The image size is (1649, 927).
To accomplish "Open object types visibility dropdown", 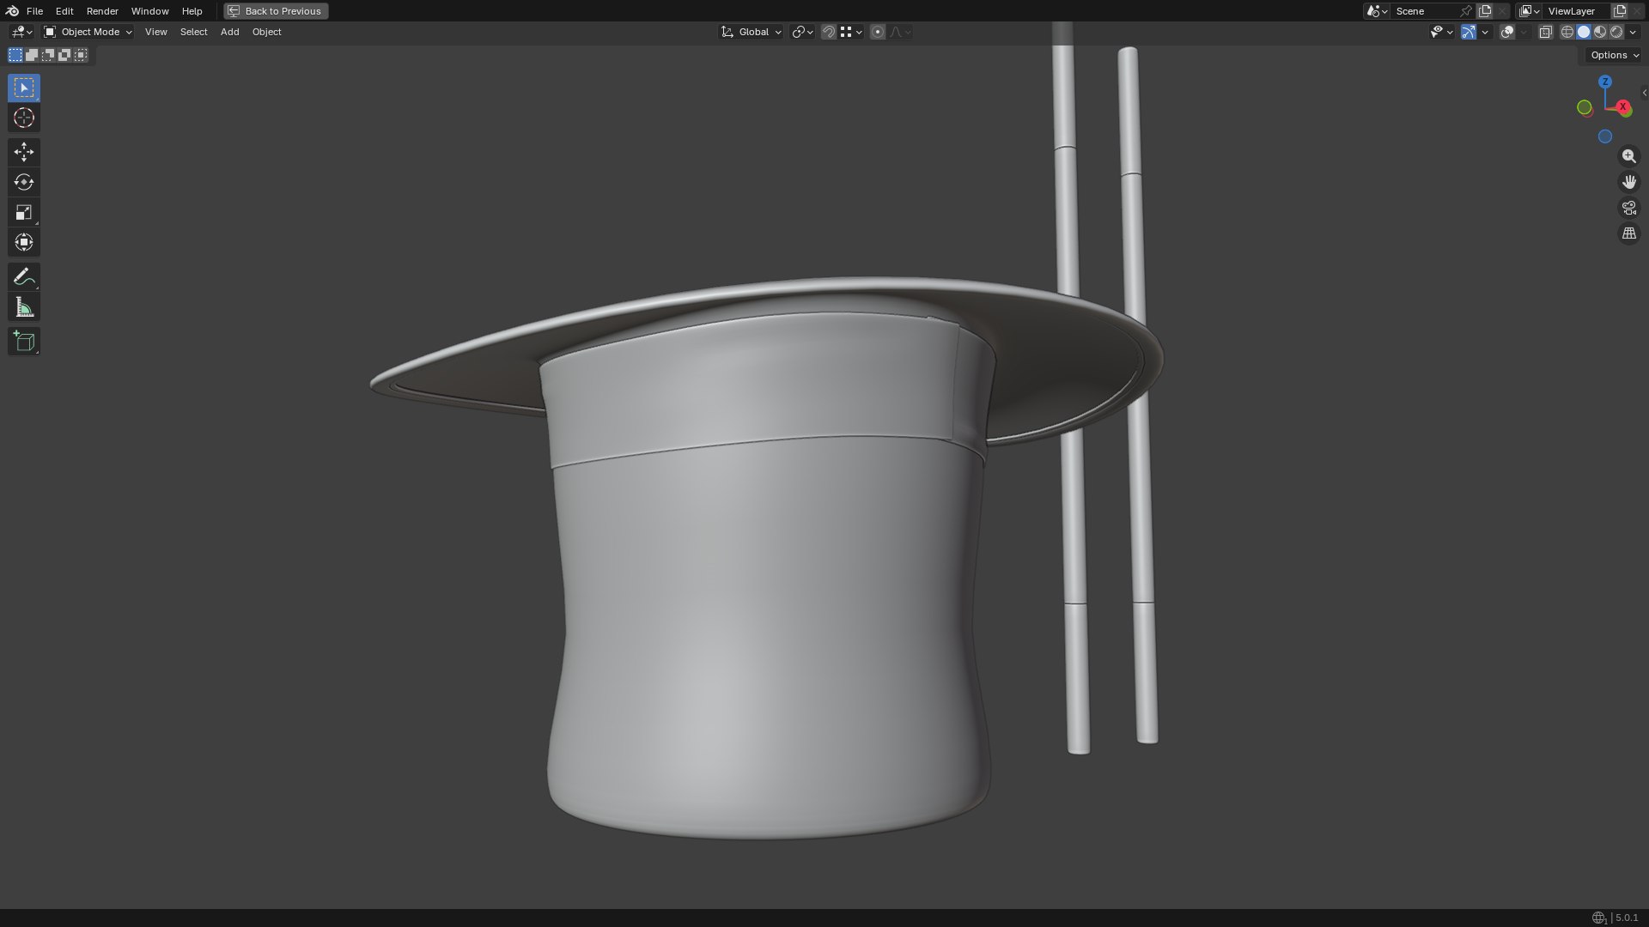I will click(1441, 32).
